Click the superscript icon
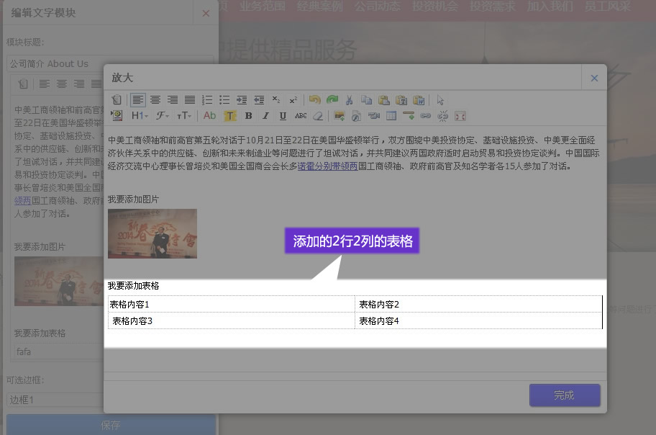Image resolution: width=656 pixels, height=435 pixels. pos(293,100)
